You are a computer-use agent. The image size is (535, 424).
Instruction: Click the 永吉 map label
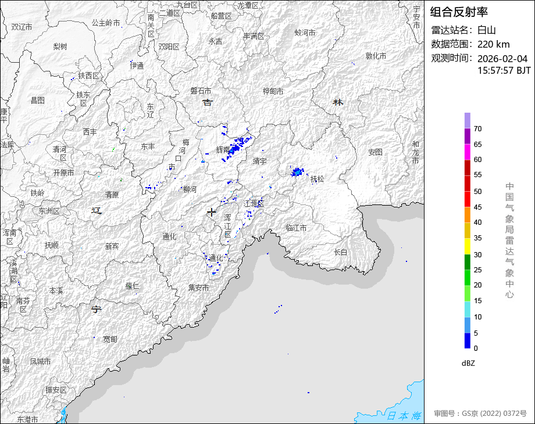pyautogui.click(x=215, y=41)
